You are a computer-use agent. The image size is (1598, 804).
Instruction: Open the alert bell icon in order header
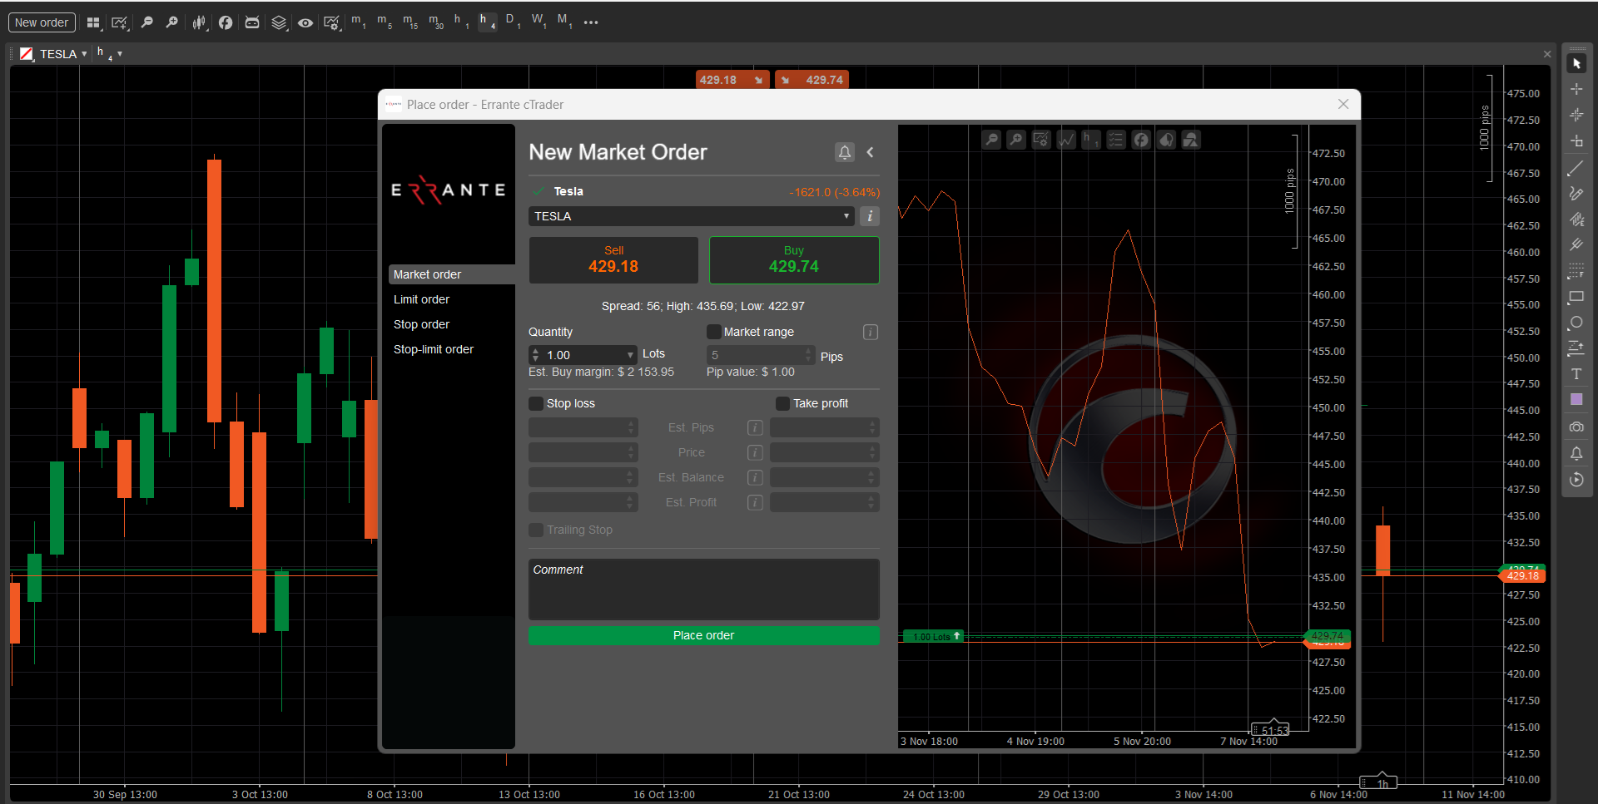click(845, 152)
